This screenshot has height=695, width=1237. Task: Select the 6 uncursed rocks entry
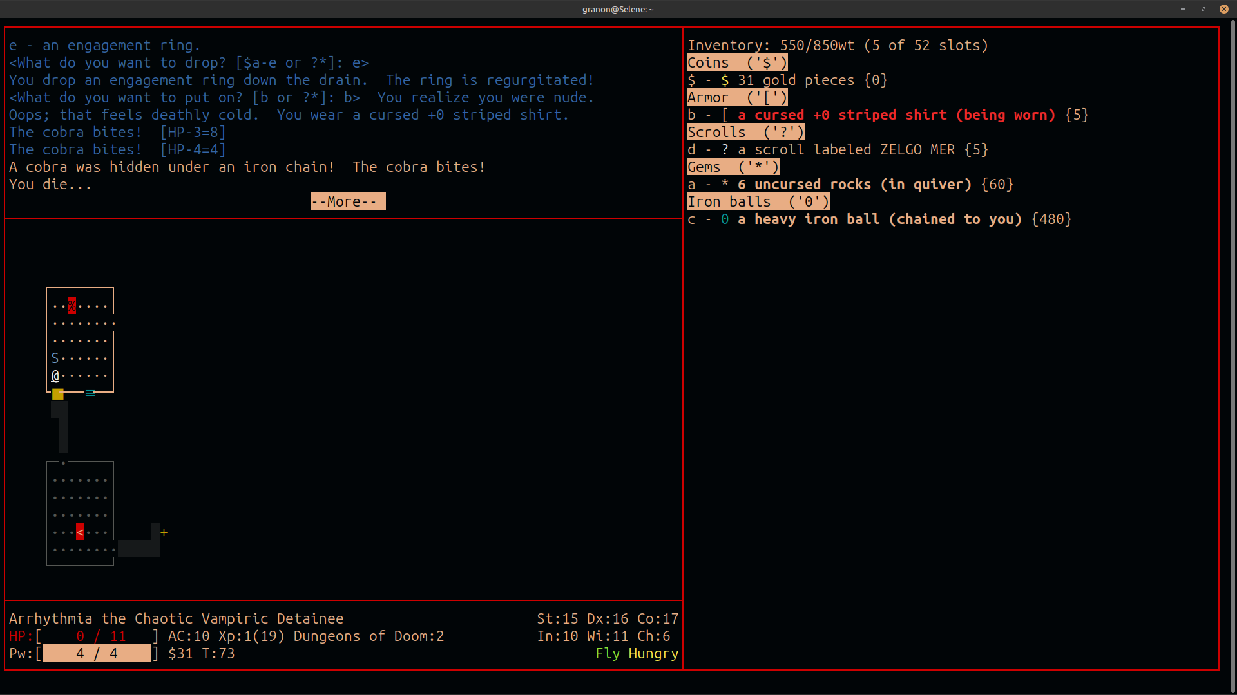click(x=850, y=184)
